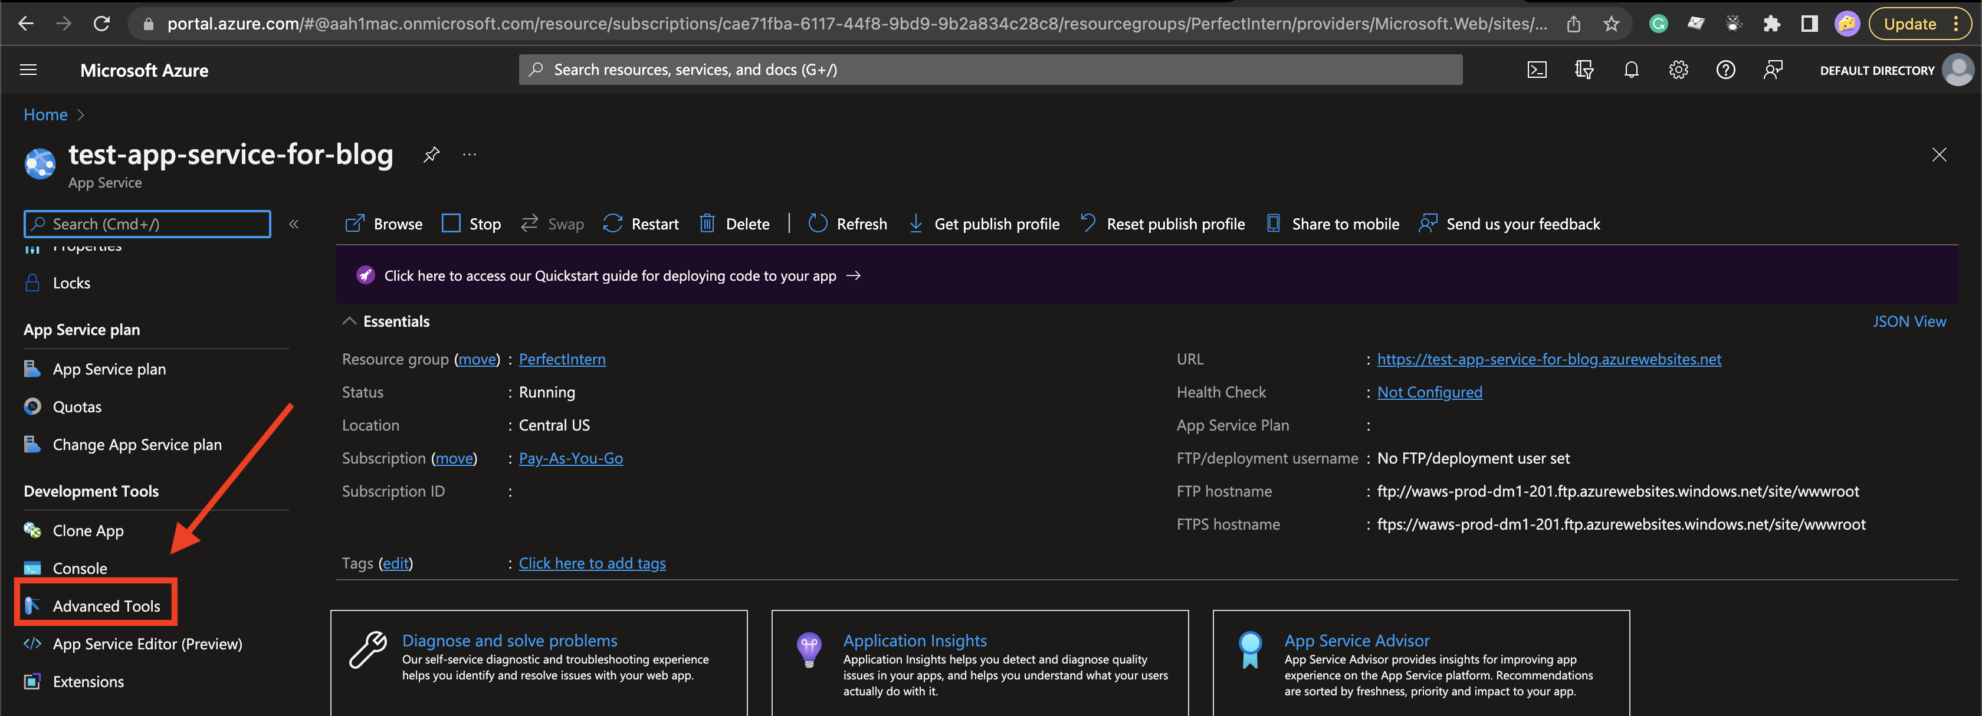Image resolution: width=1982 pixels, height=716 pixels.
Task: Collapse the left sidebar menu
Action: (x=294, y=224)
